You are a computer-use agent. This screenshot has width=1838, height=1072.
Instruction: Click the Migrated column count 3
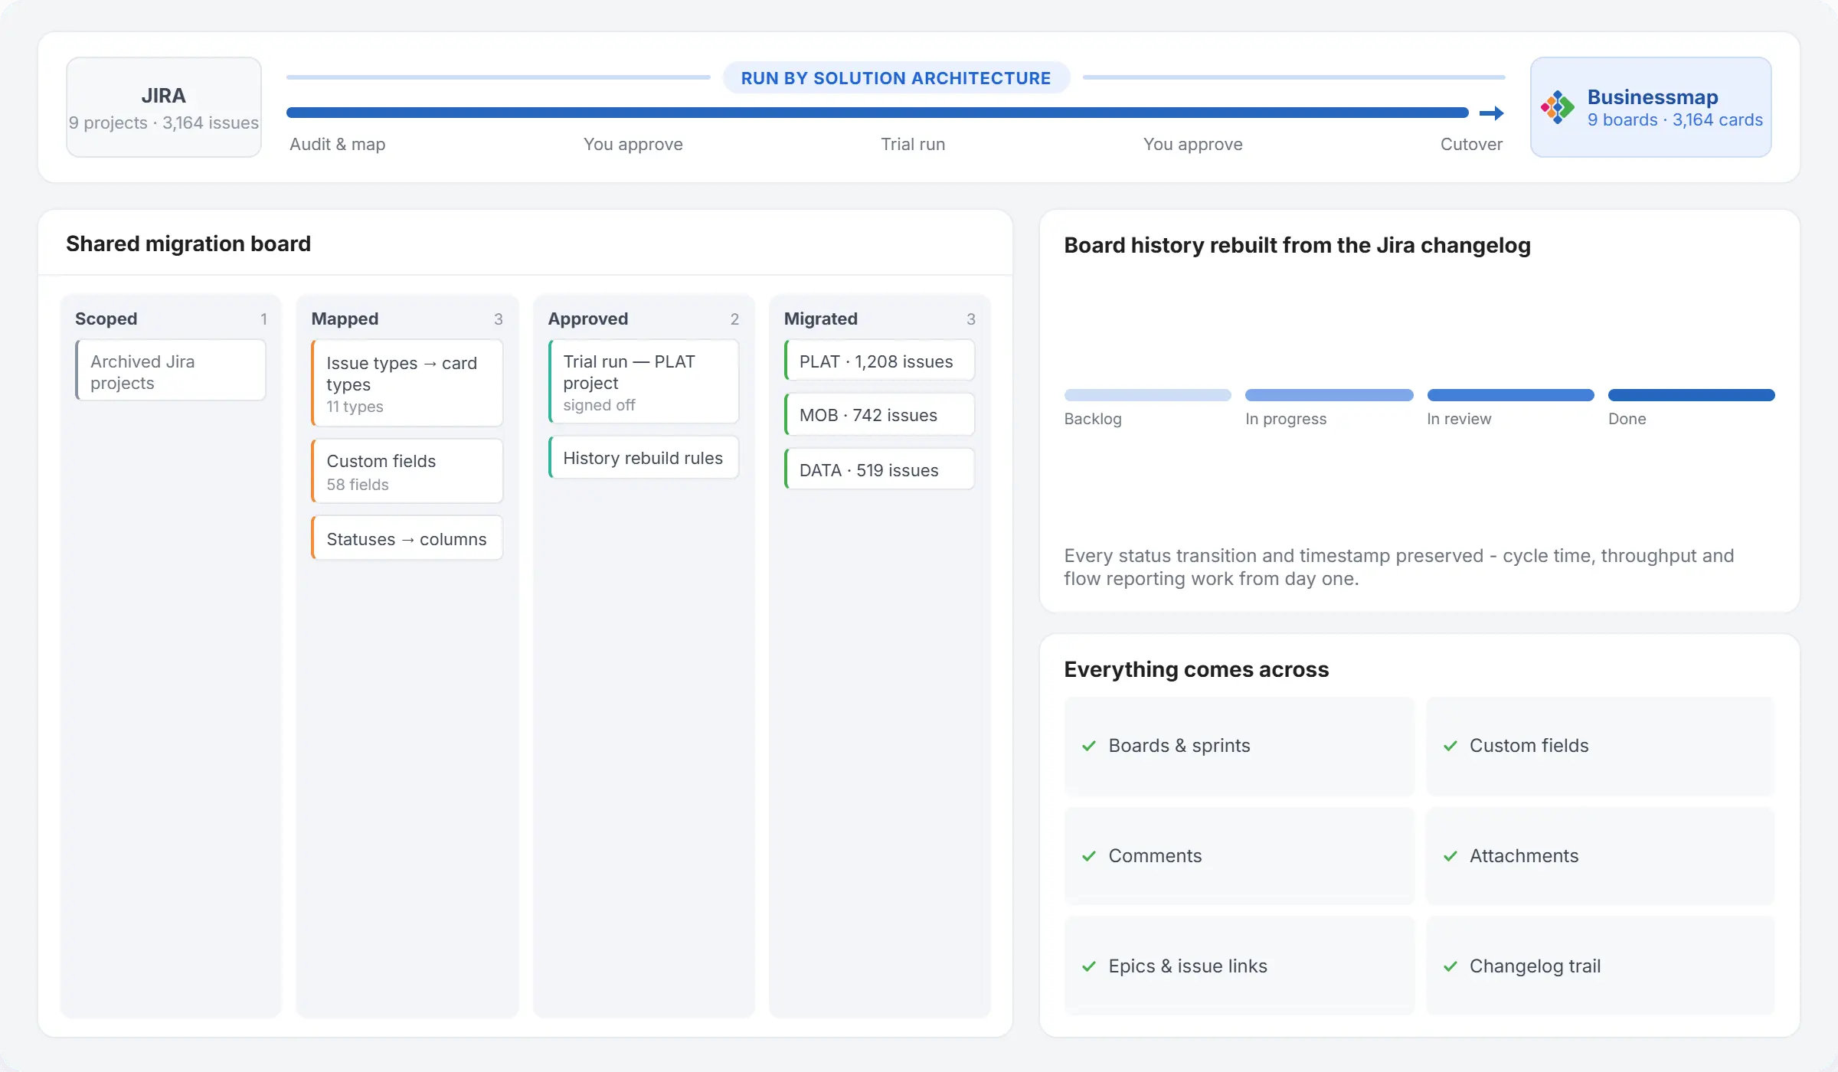coord(970,319)
